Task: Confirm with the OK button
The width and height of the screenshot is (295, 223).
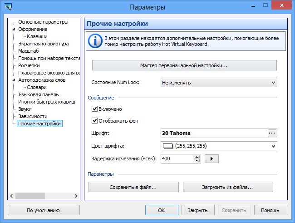Action: point(162,210)
